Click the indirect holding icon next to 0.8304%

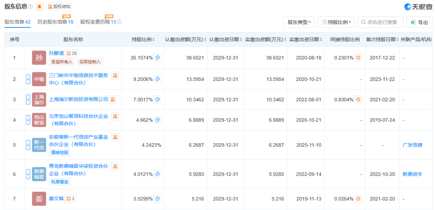[358, 99]
